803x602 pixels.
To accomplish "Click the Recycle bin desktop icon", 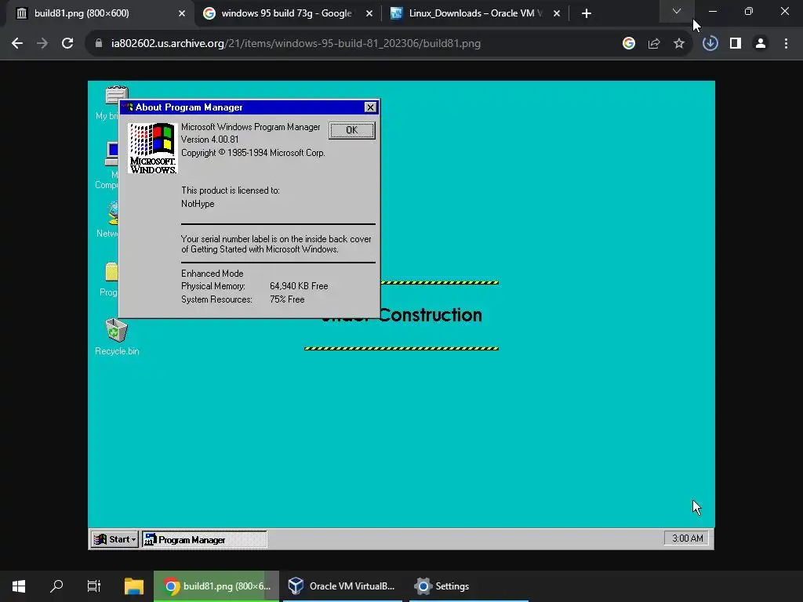I will point(117,336).
